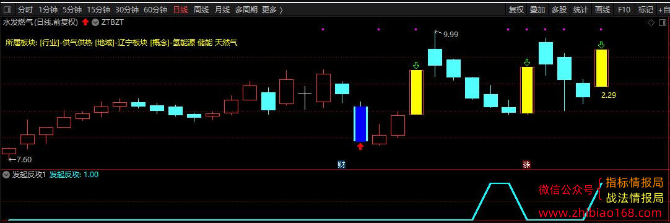This screenshot has height=223, width=670.
Task: Click the 9.99 high price marker
Action: (451, 35)
